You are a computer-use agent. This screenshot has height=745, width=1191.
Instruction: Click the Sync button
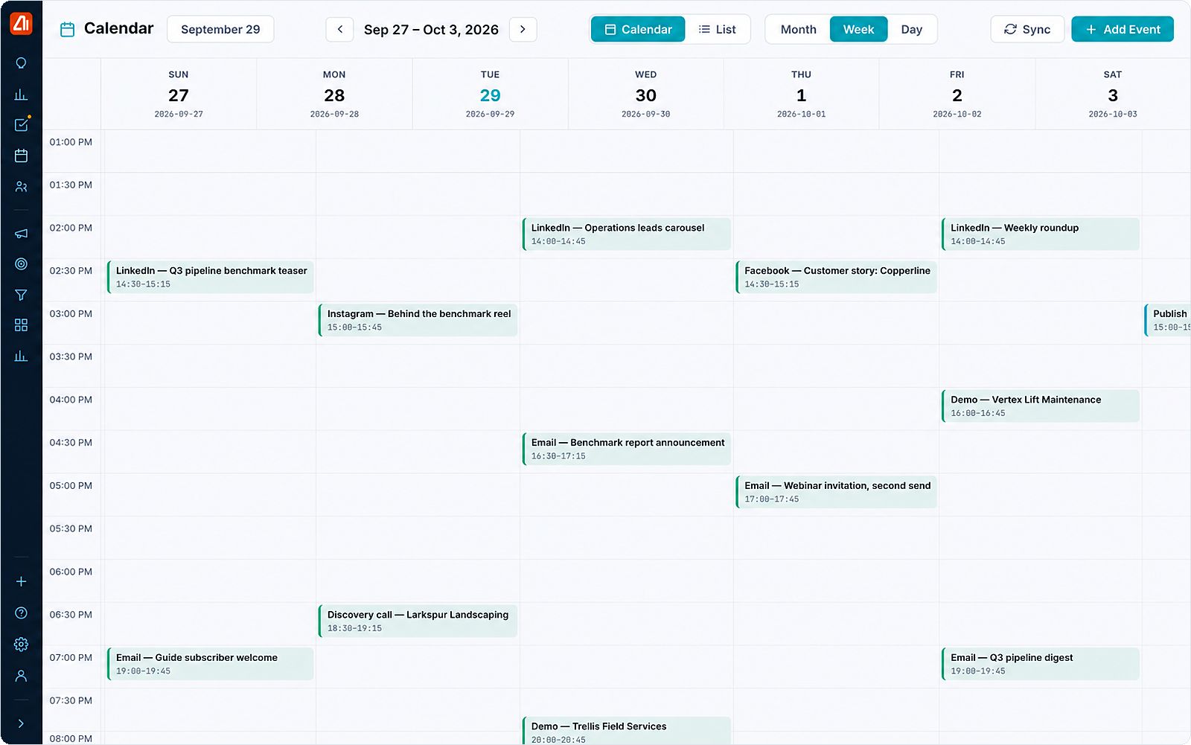click(1027, 29)
